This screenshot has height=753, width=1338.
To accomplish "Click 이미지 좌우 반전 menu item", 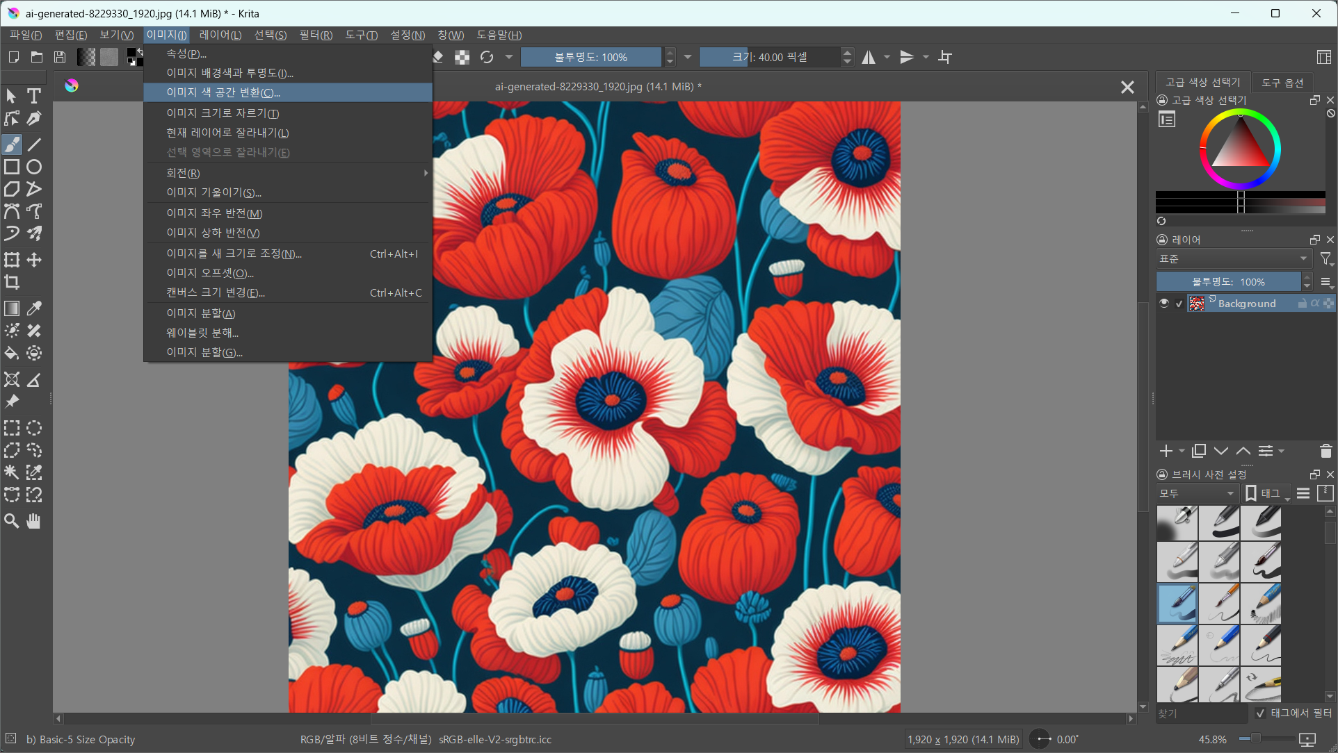I will pyautogui.click(x=214, y=213).
